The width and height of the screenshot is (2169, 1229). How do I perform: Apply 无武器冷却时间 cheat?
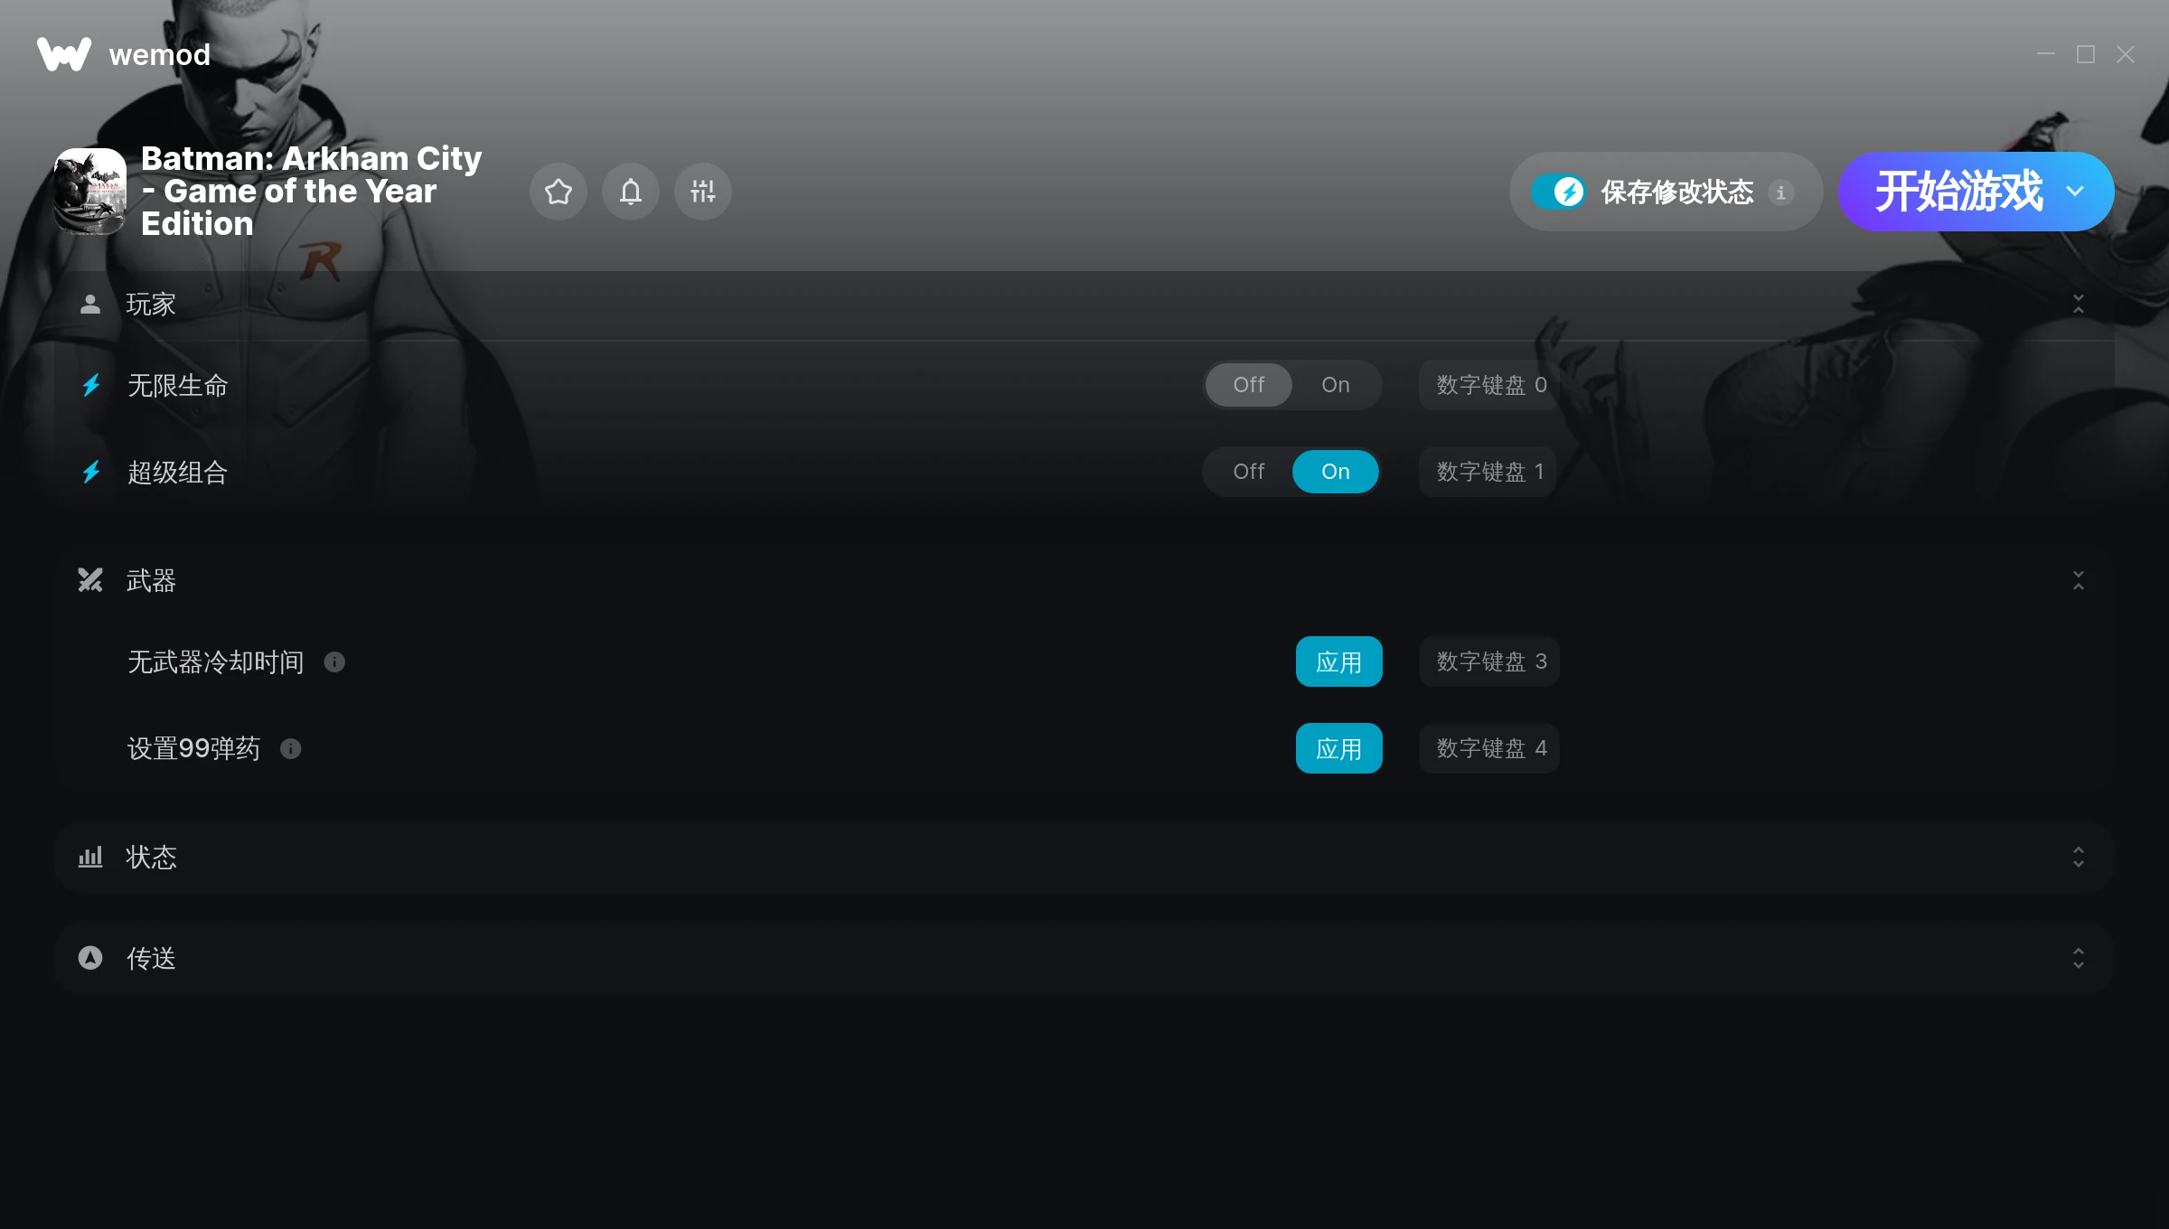[1338, 662]
